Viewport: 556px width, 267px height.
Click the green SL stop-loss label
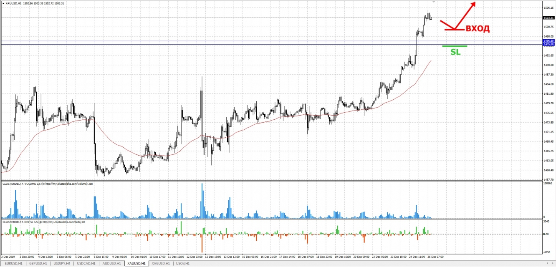[455, 52]
